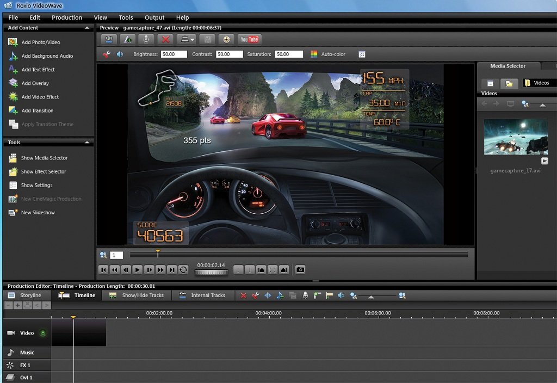Click Show Media Selector

click(x=44, y=158)
